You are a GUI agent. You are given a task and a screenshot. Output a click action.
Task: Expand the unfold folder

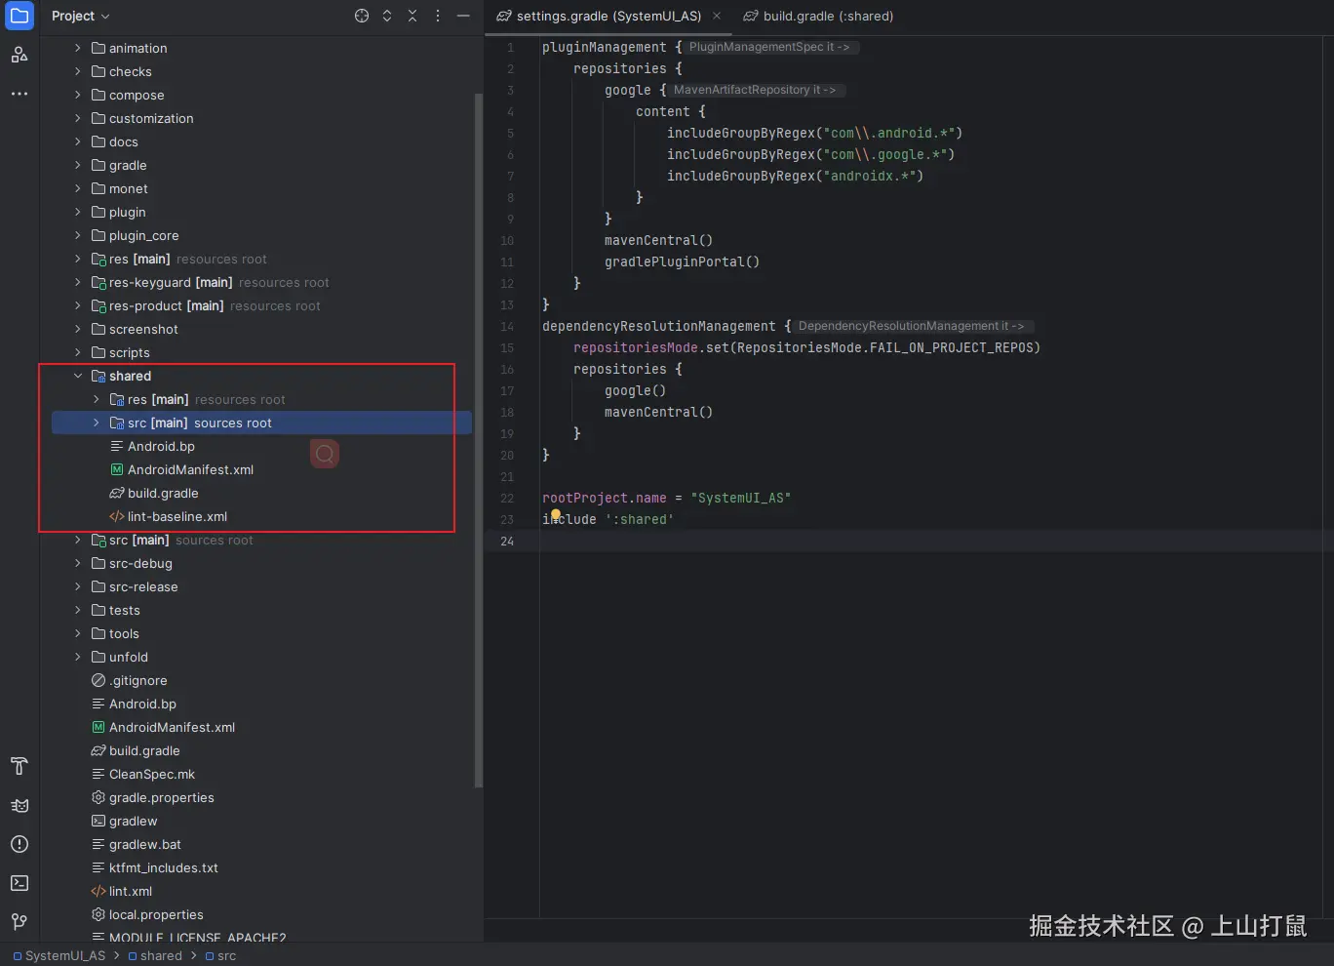pos(78,657)
